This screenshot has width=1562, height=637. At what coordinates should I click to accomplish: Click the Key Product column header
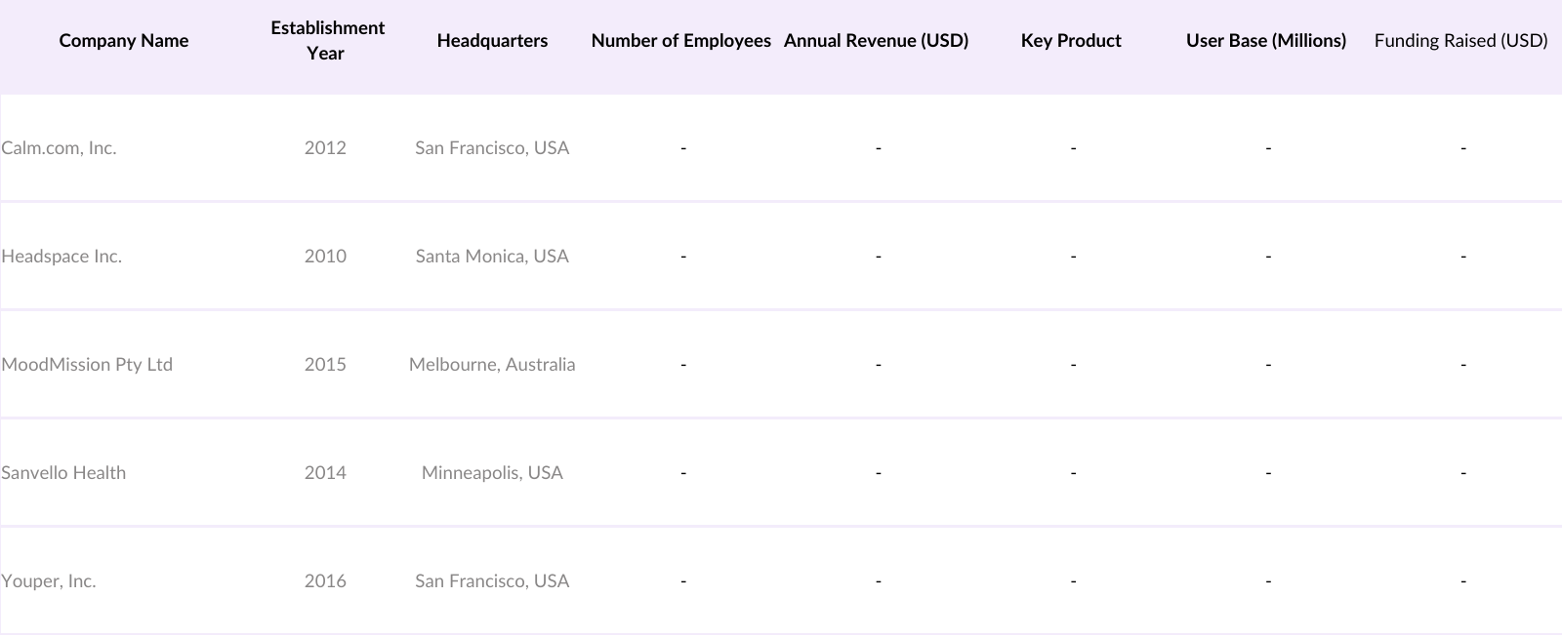[x=1071, y=41]
